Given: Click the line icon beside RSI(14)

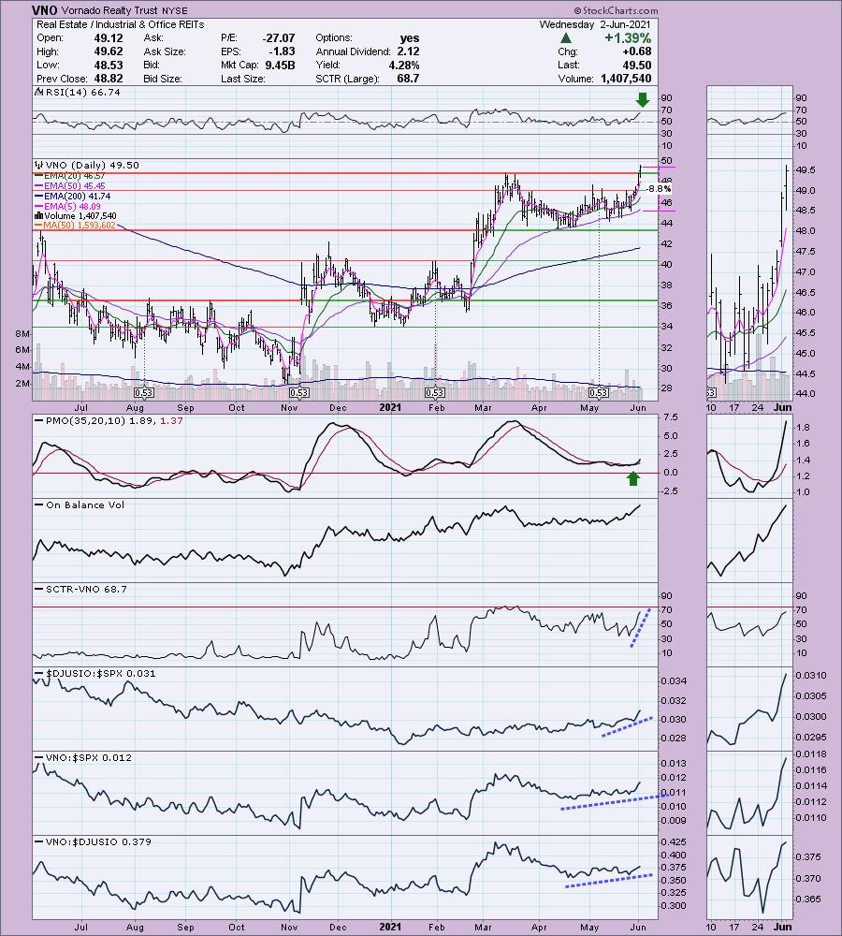Looking at the screenshot, I should click(x=39, y=93).
